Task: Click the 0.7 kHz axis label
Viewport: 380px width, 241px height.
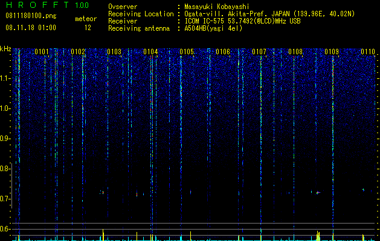Action: 4,199
